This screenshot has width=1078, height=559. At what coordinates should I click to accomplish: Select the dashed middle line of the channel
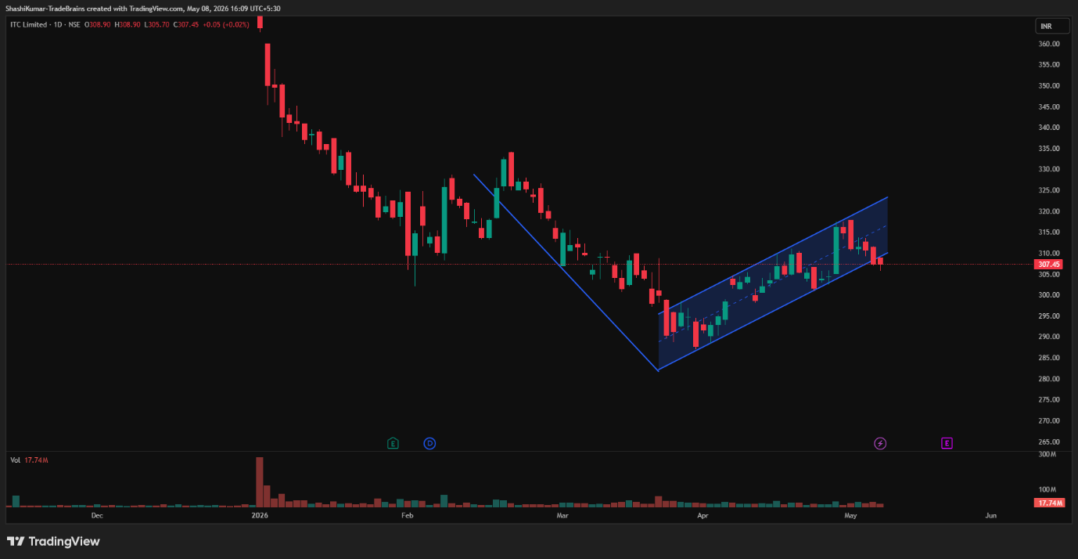click(x=773, y=284)
